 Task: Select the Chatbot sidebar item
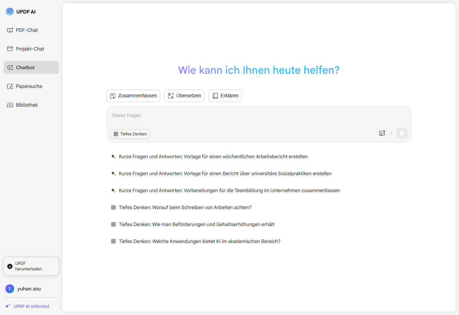(31, 67)
